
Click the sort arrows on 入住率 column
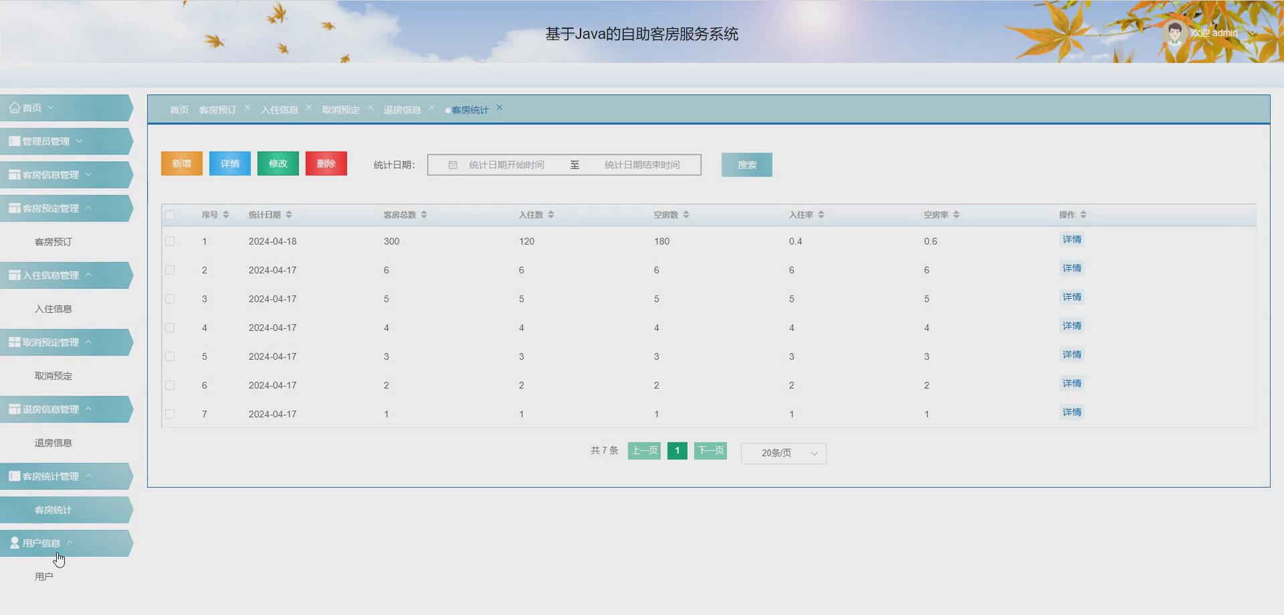[823, 215]
